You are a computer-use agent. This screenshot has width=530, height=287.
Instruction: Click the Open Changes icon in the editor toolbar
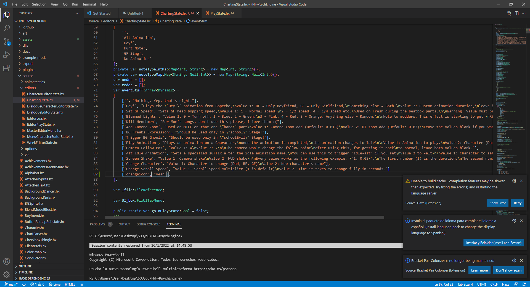[509, 13]
